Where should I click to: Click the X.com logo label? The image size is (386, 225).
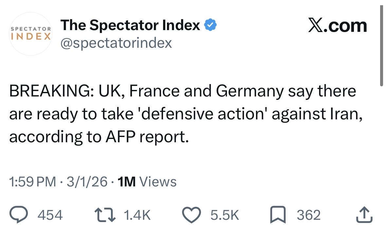pos(338,26)
